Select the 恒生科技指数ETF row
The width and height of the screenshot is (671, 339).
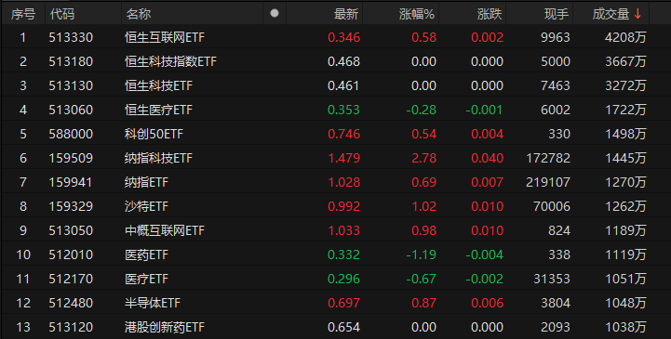point(335,61)
